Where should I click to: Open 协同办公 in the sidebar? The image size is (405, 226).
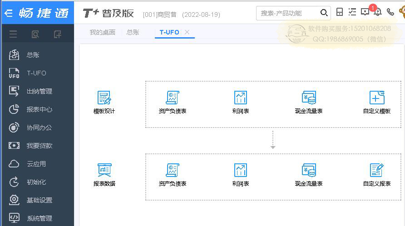point(38,128)
